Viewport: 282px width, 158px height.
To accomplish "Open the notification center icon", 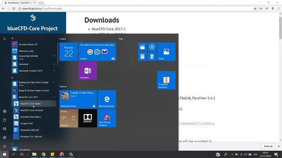I will click(276, 154).
